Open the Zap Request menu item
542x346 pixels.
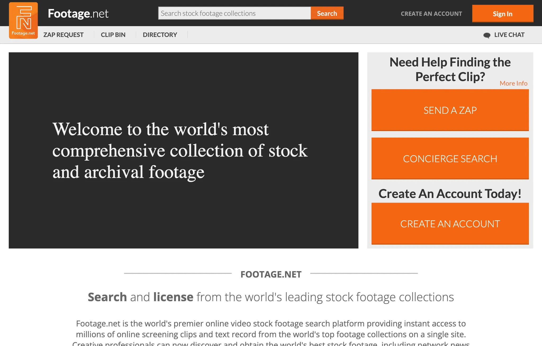pyautogui.click(x=64, y=35)
